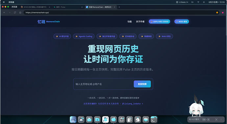Close the #1833 browser tab
227x124 pixels.
pos(49,7)
